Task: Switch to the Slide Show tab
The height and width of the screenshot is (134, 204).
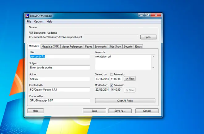Action: (115, 46)
